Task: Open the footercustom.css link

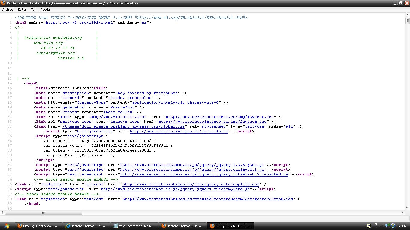Action: click(x=208, y=199)
